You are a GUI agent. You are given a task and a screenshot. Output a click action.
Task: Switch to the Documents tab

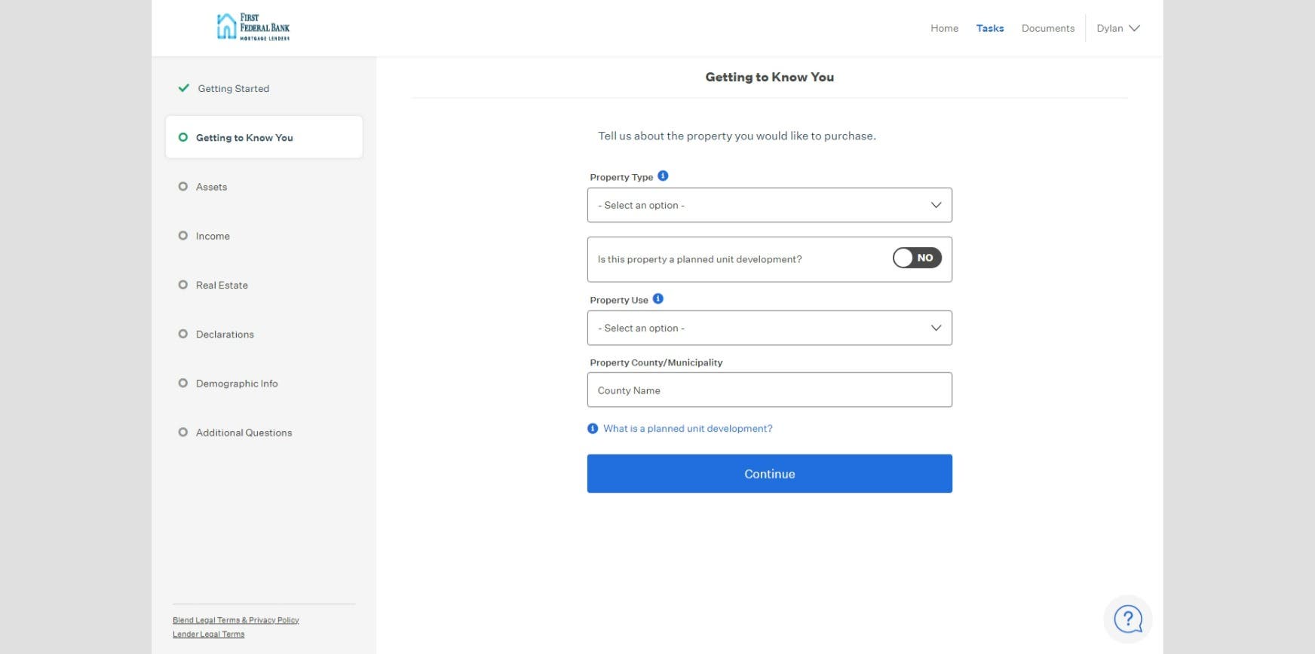coord(1047,29)
